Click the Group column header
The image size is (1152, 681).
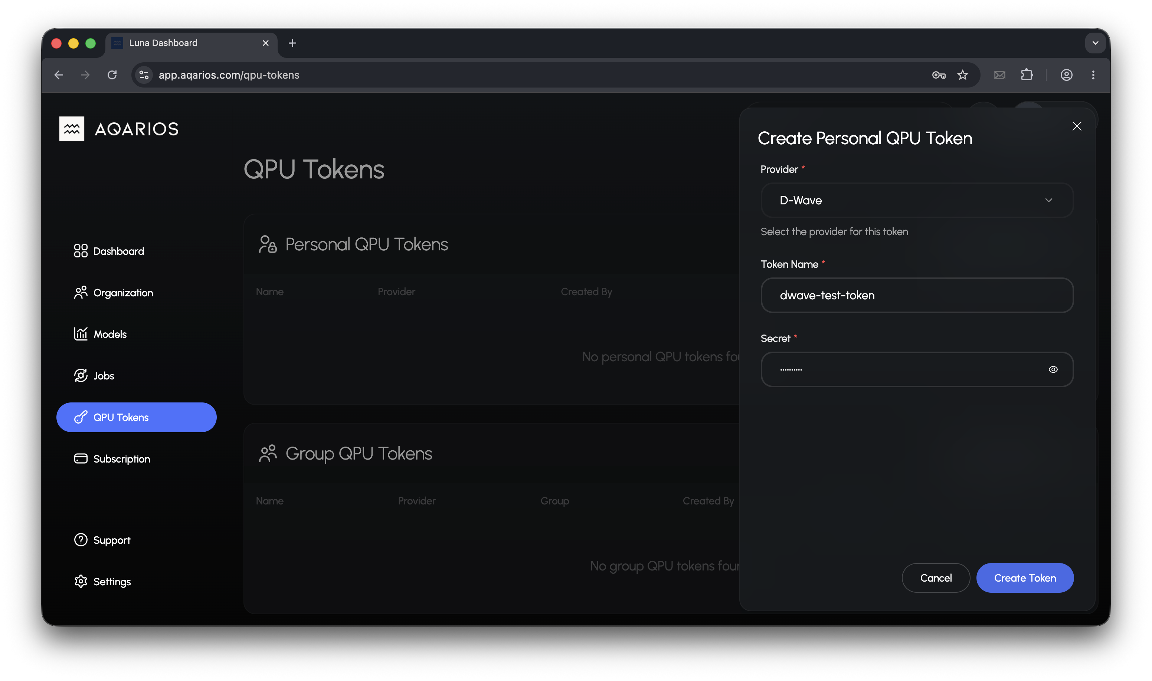[x=554, y=501]
